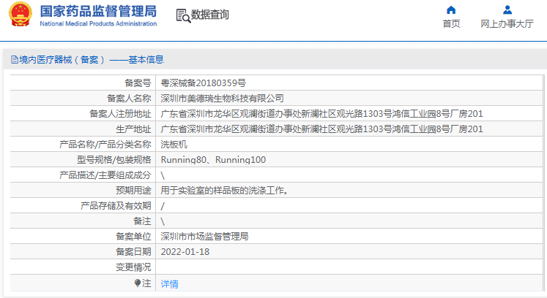Viewport: 547px width, 298px height.
Task: Open the 数据查询 heading text
Action: [x=210, y=15]
